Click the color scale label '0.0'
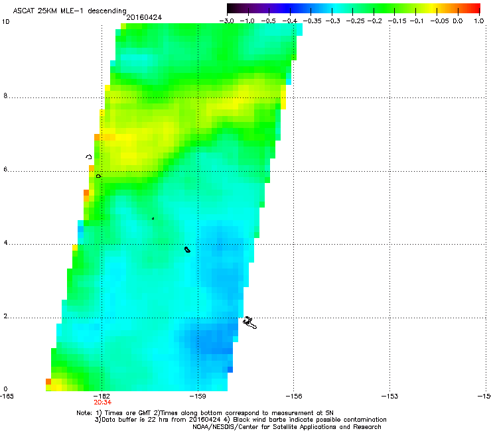The width and height of the screenshot is (491, 431). point(458,21)
